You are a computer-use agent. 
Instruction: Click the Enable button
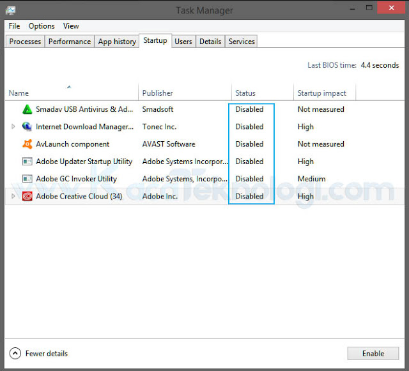coord(373,354)
